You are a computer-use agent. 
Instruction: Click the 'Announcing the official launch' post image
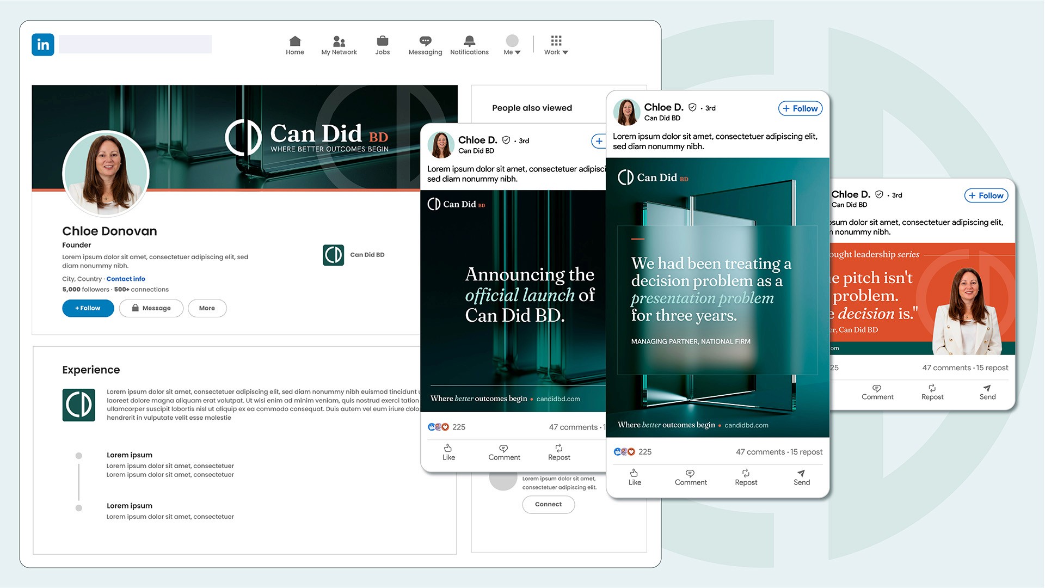513,301
